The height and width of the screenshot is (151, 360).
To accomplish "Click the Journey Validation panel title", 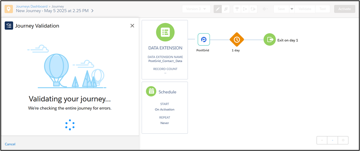I will click(x=37, y=26).
